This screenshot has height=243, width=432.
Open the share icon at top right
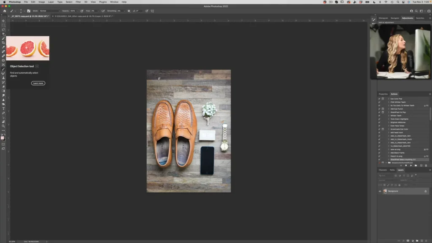coord(429,11)
